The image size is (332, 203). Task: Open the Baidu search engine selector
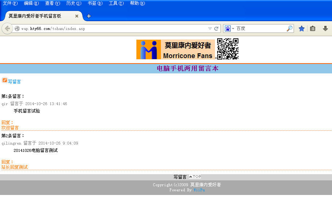point(229,28)
